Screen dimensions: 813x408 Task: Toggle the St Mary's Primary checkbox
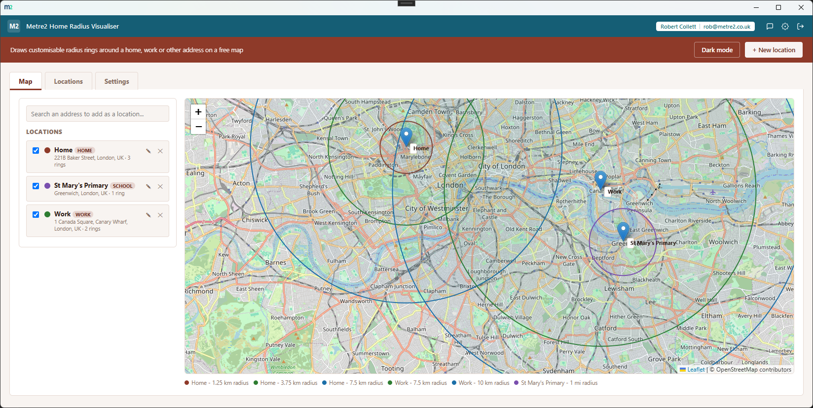coord(36,186)
